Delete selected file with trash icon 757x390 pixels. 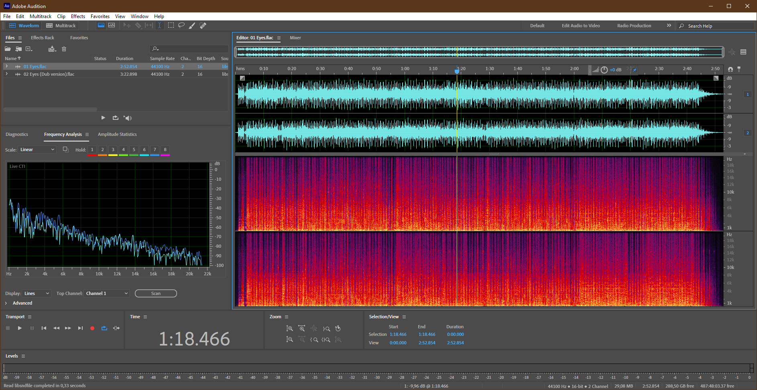pyautogui.click(x=64, y=49)
